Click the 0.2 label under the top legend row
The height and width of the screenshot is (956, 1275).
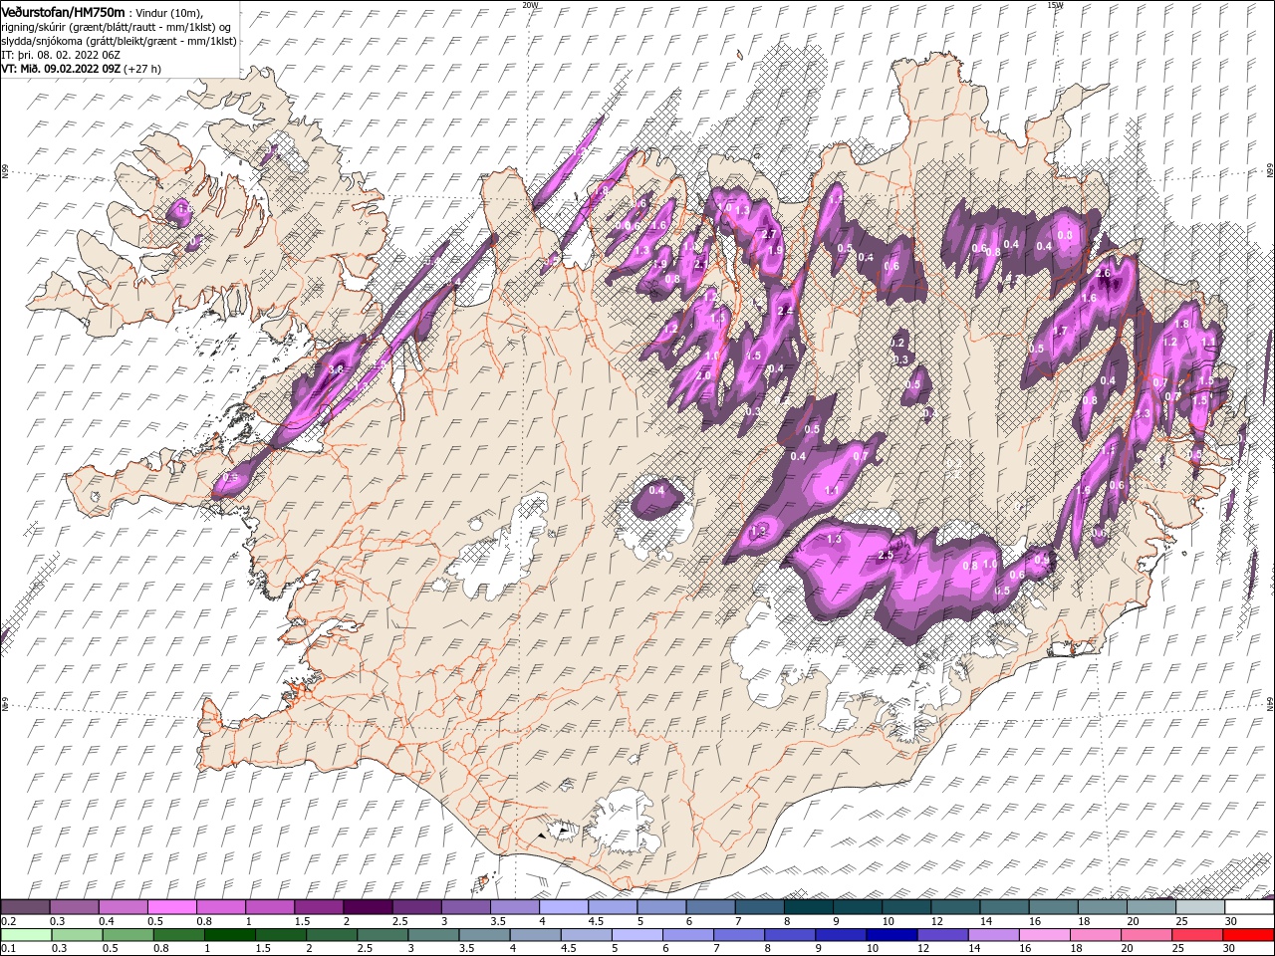[9, 921]
